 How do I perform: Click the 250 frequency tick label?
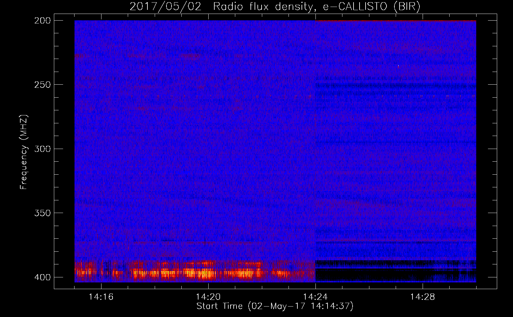click(x=42, y=85)
